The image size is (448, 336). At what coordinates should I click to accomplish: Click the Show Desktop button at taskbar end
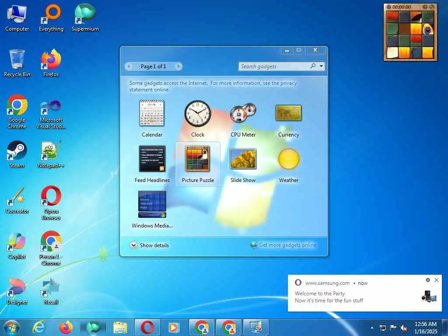[x=445, y=327]
